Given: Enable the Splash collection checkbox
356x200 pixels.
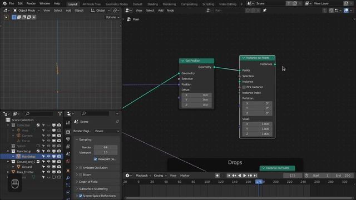Looking at the screenshot, I should coord(38,146).
